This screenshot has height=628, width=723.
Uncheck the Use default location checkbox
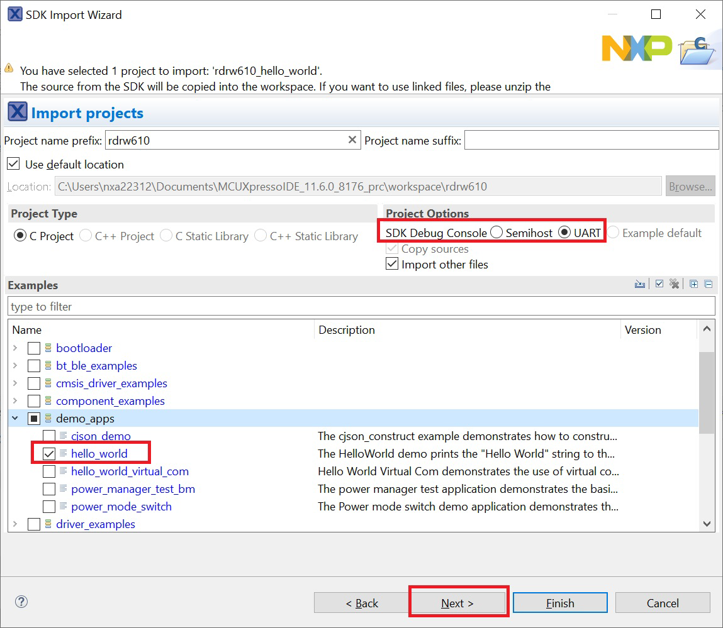(13, 165)
